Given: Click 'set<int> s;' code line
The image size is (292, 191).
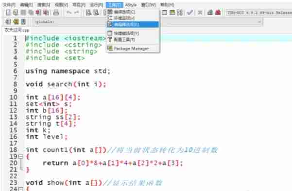Looking at the screenshot, I should [x=49, y=104].
